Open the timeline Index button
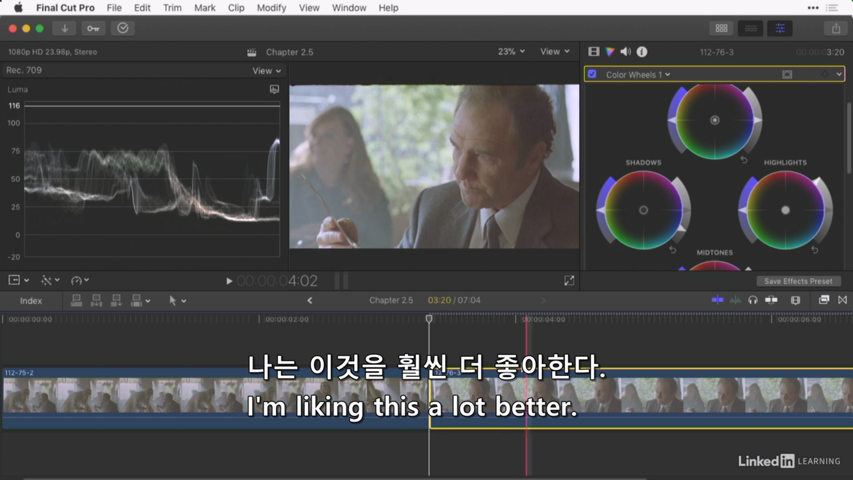The height and width of the screenshot is (480, 853). (x=31, y=301)
